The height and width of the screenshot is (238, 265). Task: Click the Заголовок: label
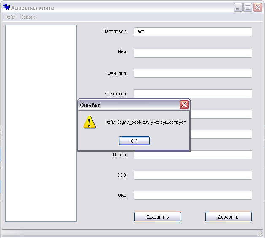(116, 32)
